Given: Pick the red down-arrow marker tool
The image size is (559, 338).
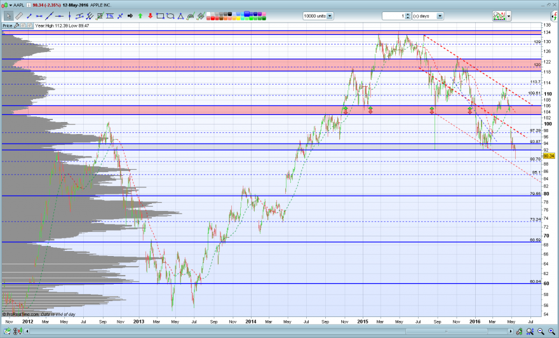Looking at the screenshot, I should tap(150, 16).
